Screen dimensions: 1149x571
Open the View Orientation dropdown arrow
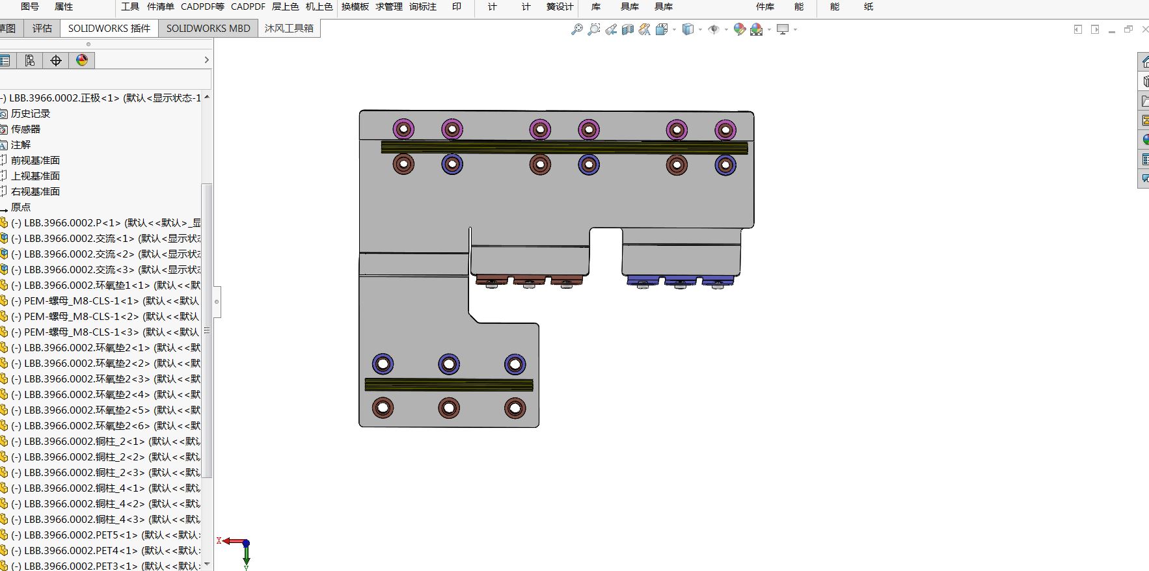pos(674,29)
